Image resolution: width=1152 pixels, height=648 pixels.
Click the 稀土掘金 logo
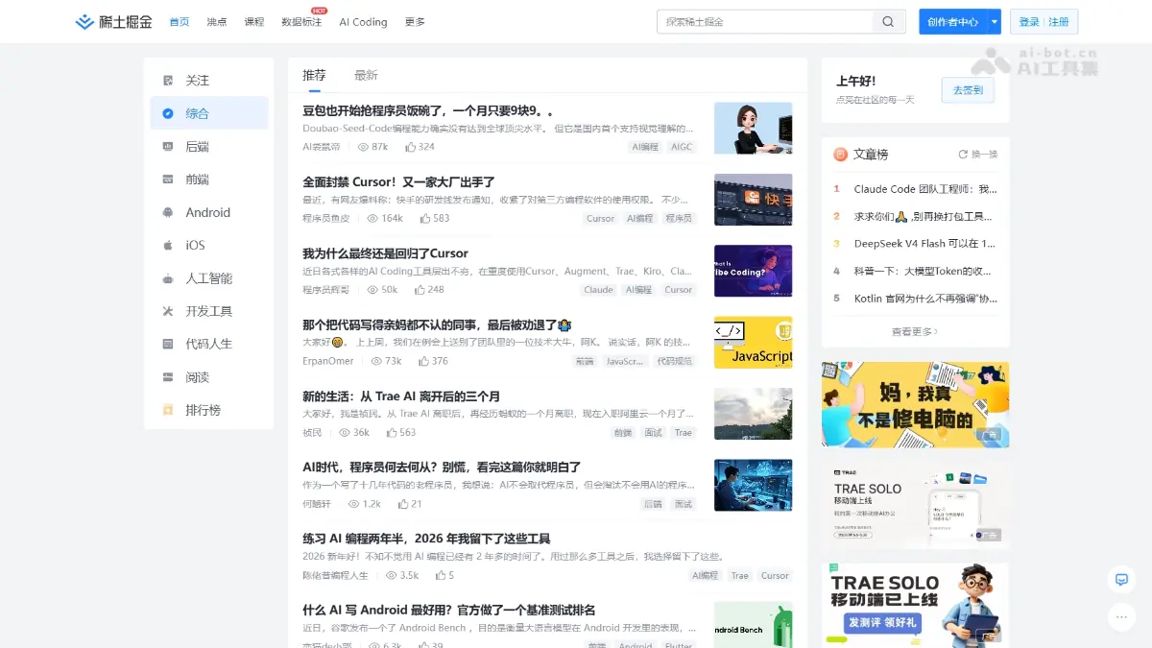tap(113, 21)
